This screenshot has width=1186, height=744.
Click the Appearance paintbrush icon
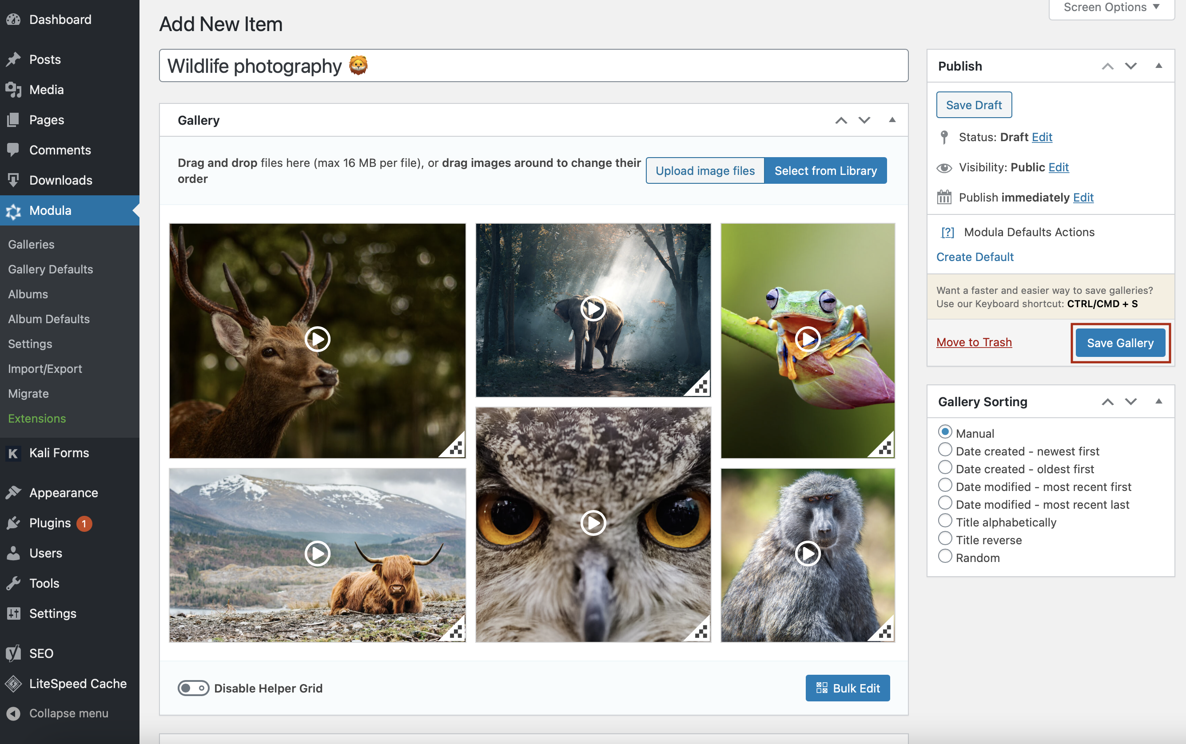[x=13, y=492]
